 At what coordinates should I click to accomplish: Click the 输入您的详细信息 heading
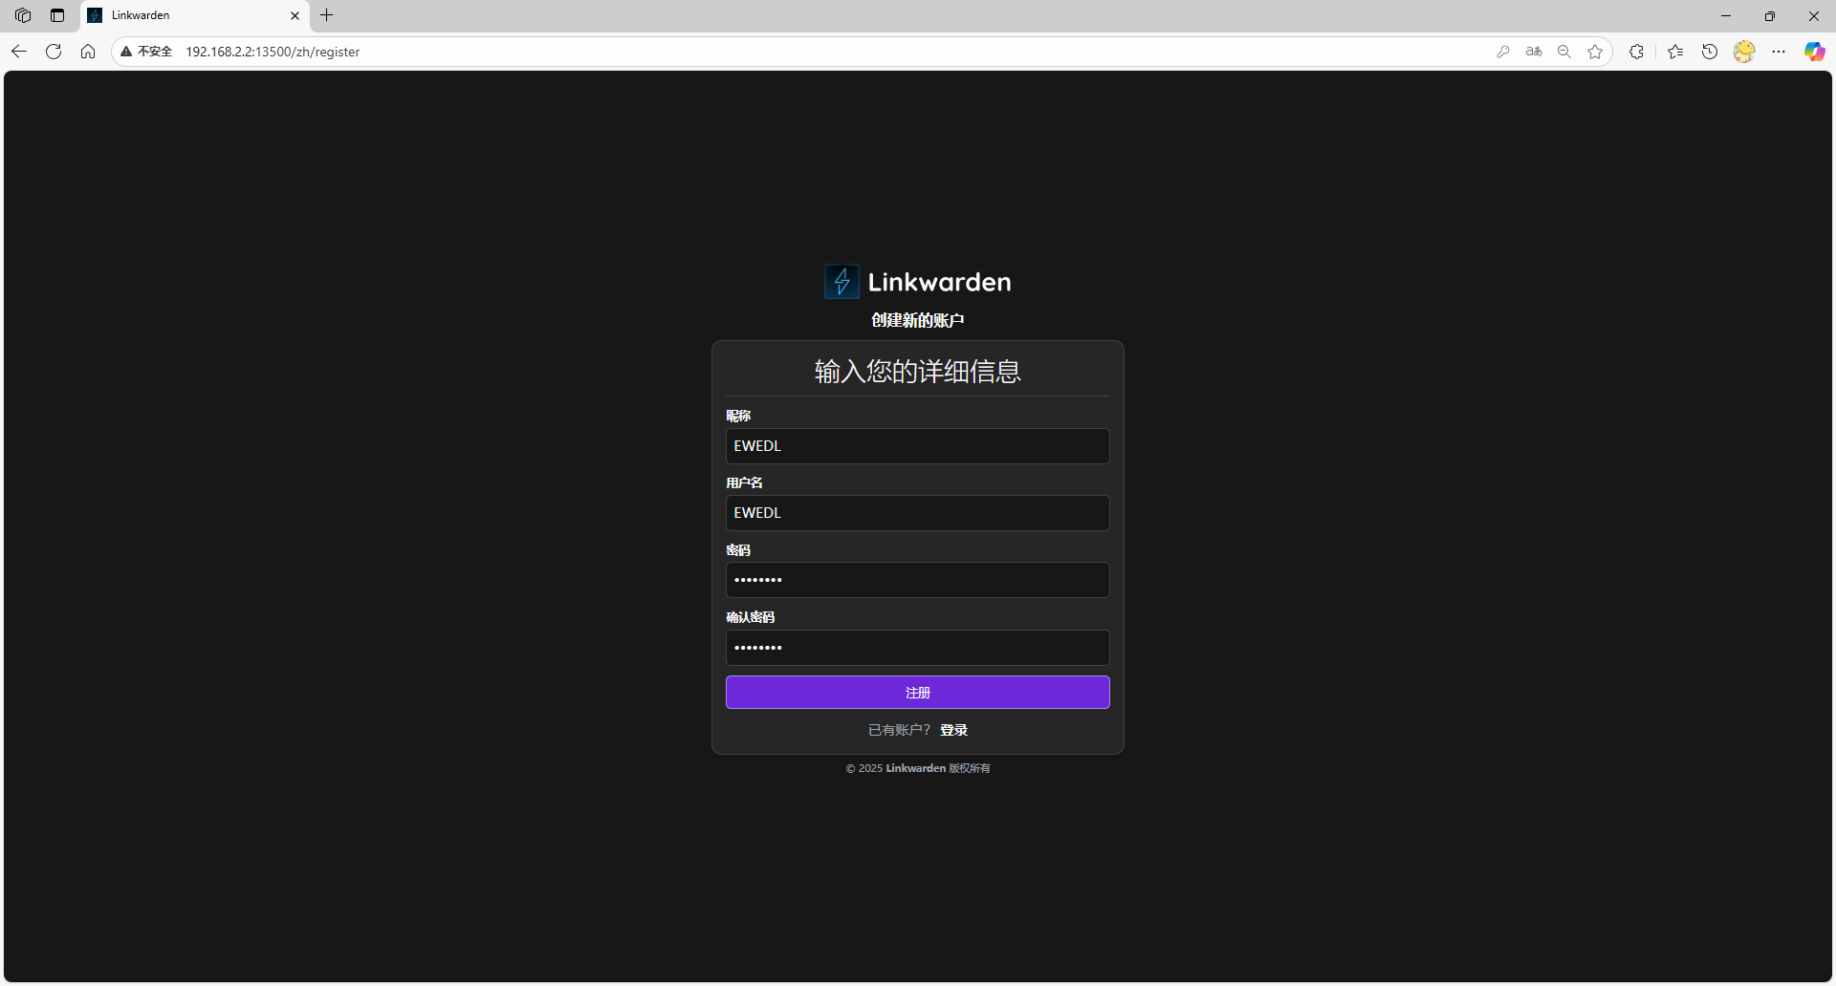pyautogui.click(x=918, y=372)
